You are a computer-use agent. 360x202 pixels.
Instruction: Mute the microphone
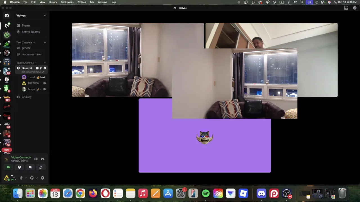point(21,178)
